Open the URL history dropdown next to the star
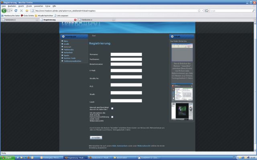This screenshot has width=257, height=160. click(202, 11)
